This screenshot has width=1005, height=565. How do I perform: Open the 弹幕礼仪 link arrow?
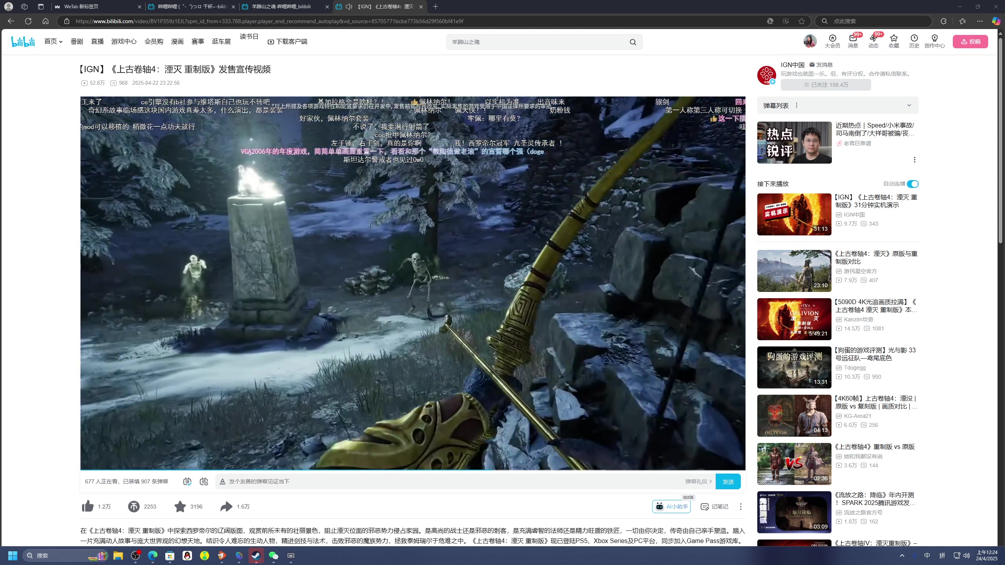coord(698,481)
